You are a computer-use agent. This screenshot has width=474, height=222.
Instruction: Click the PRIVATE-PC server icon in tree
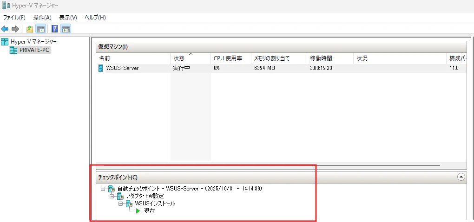tap(13, 50)
